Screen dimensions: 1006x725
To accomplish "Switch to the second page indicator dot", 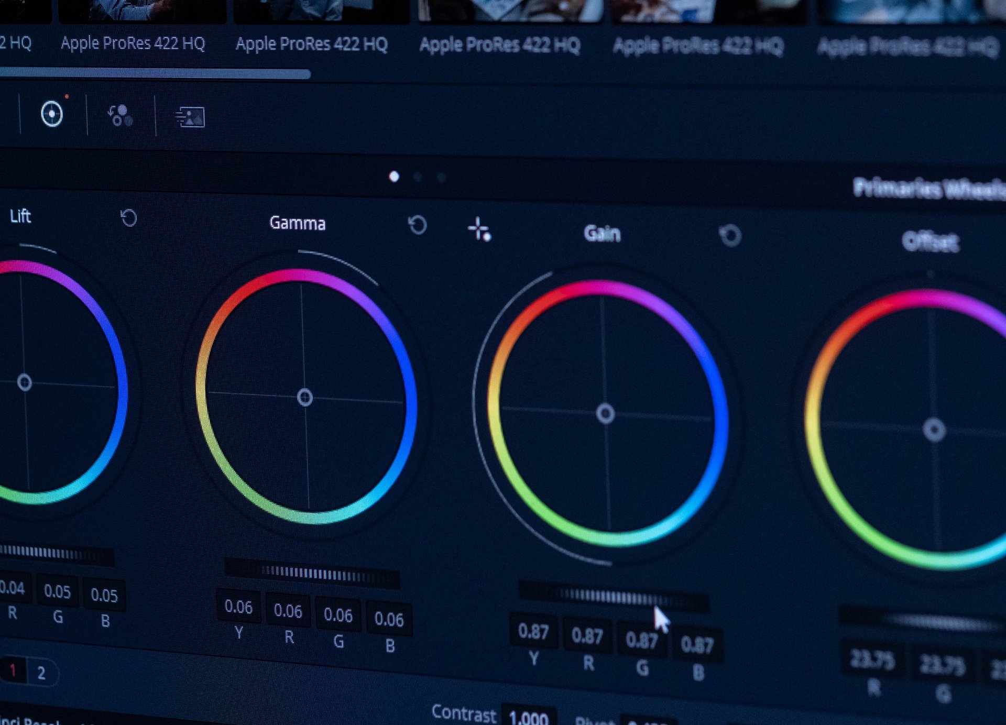I will coord(418,178).
